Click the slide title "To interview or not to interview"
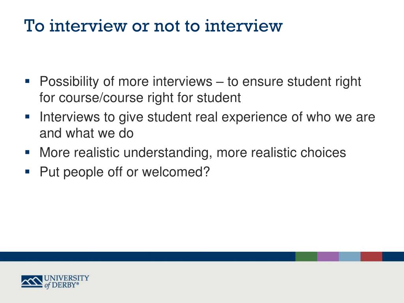This screenshot has width=404, height=303. pyautogui.click(x=153, y=26)
